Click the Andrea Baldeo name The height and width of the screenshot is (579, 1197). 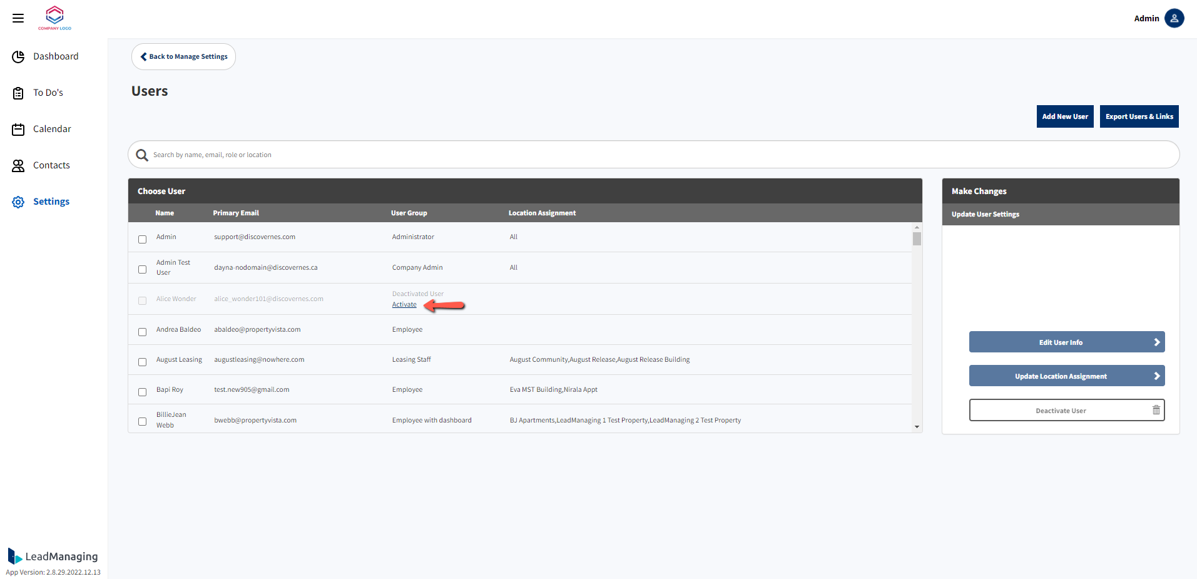click(178, 329)
